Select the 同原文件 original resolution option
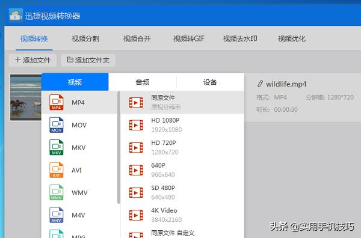The image size is (361, 238). pyautogui.click(x=182, y=102)
